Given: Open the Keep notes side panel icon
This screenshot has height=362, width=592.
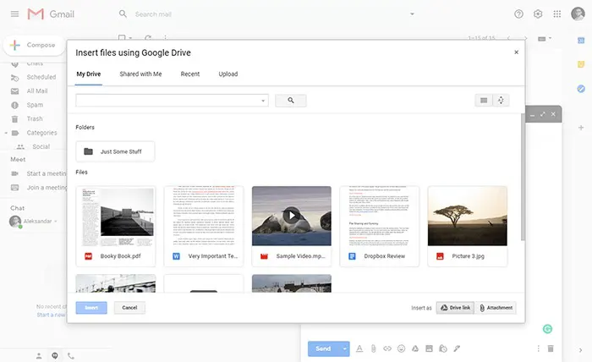Looking at the screenshot, I should 581,64.
